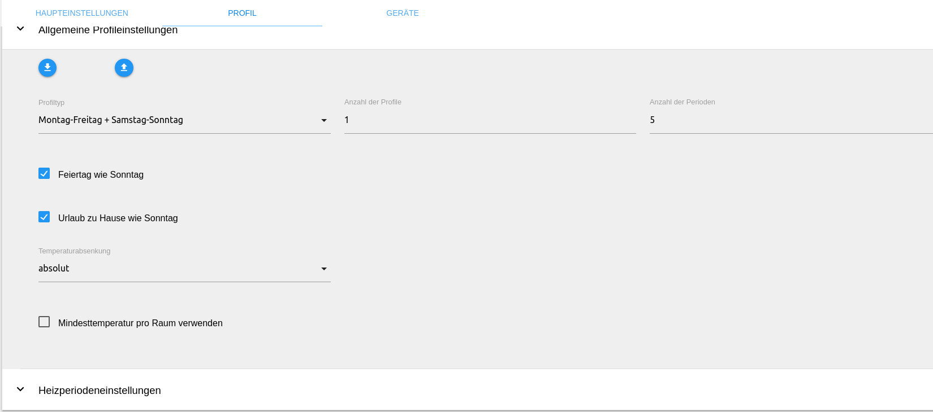
Task: Expand the Heizperiodeneinstellungen section chevron
Action: click(x=20, y=389)
